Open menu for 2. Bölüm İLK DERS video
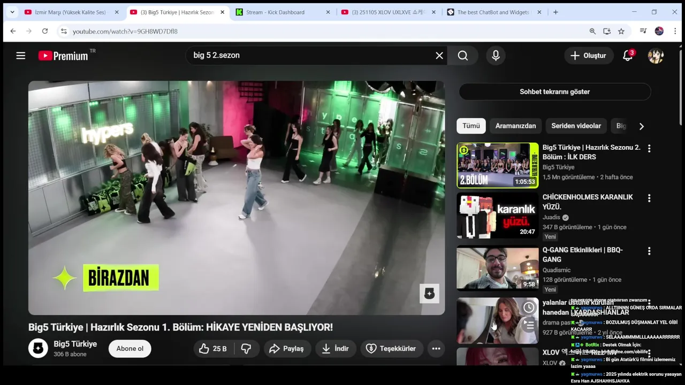 click(x=649, y=149)
